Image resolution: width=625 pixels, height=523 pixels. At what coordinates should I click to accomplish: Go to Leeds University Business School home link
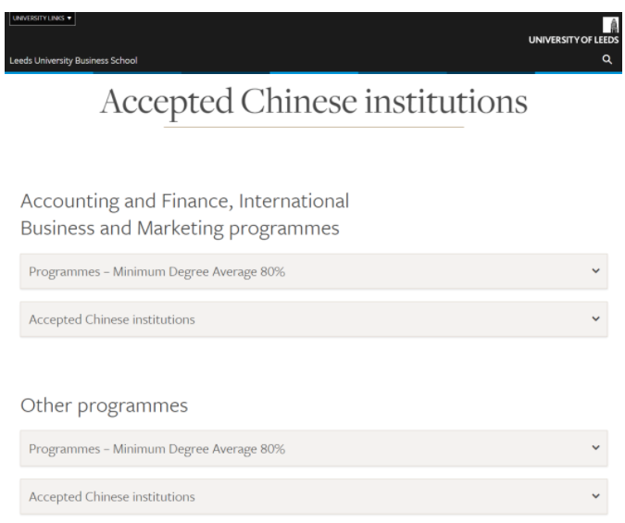73,60
